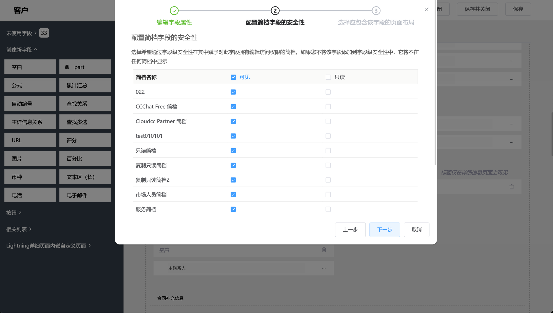Open the ellipsis menu for 主联系人

click(x=324, y=268)
